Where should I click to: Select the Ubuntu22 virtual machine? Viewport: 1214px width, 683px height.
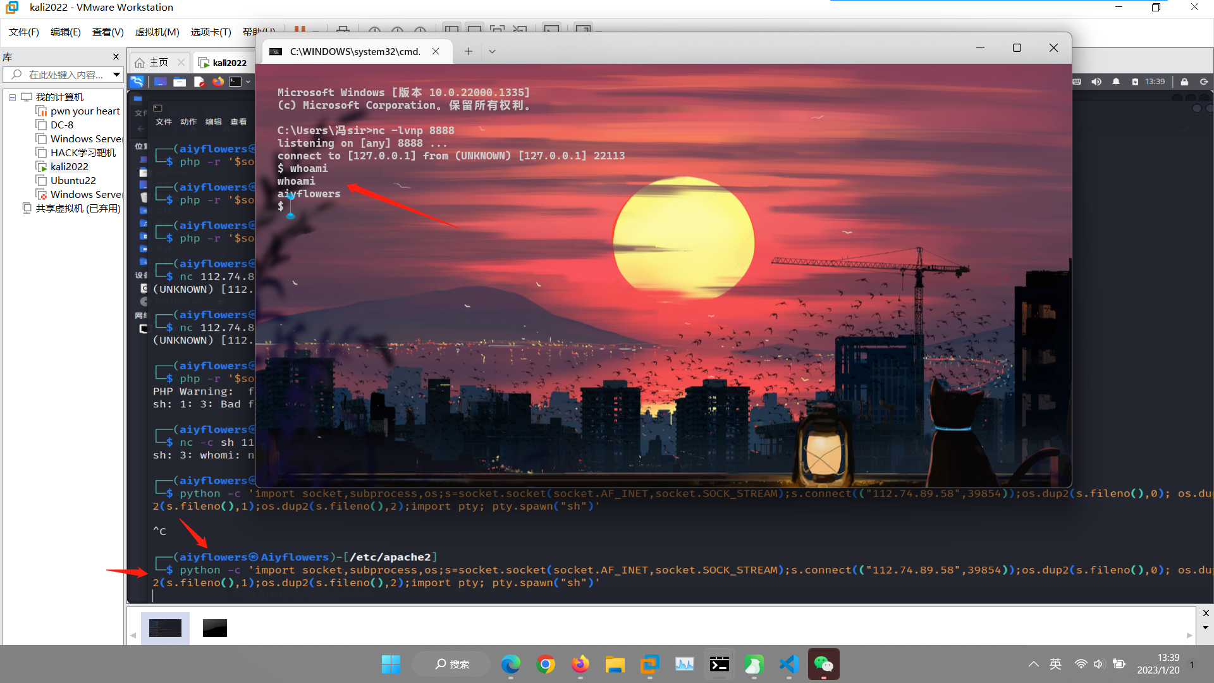pyautogui.click(x=73, y=181)
